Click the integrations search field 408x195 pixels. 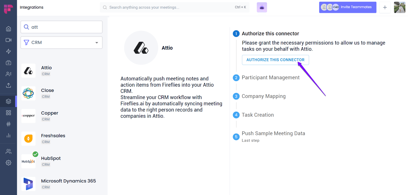[x=61, y=27]
